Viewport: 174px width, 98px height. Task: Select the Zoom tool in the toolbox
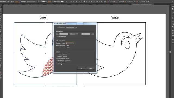coord(1,67)
